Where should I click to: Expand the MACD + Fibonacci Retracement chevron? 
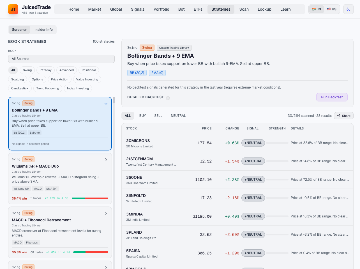[x=106, y=214]
